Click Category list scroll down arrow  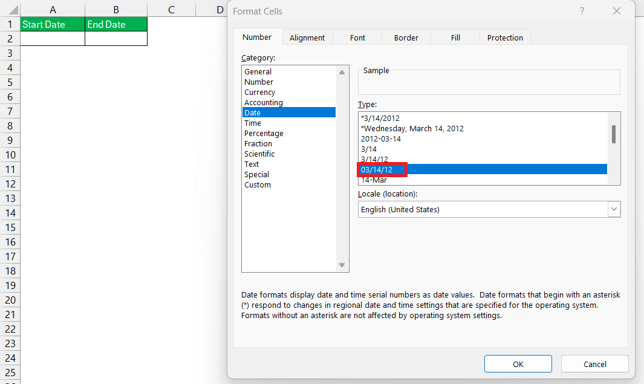[x=342, y=265]
